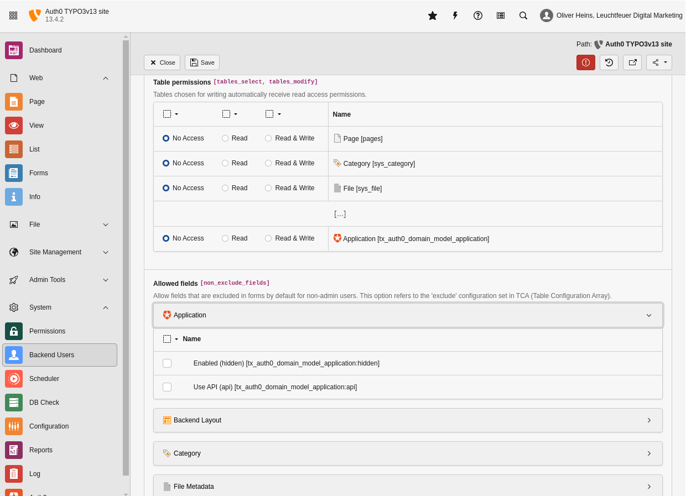686x496 pixels.
Task: Open application information list icon
Action: pyautogui.click(x=501, y=15)
